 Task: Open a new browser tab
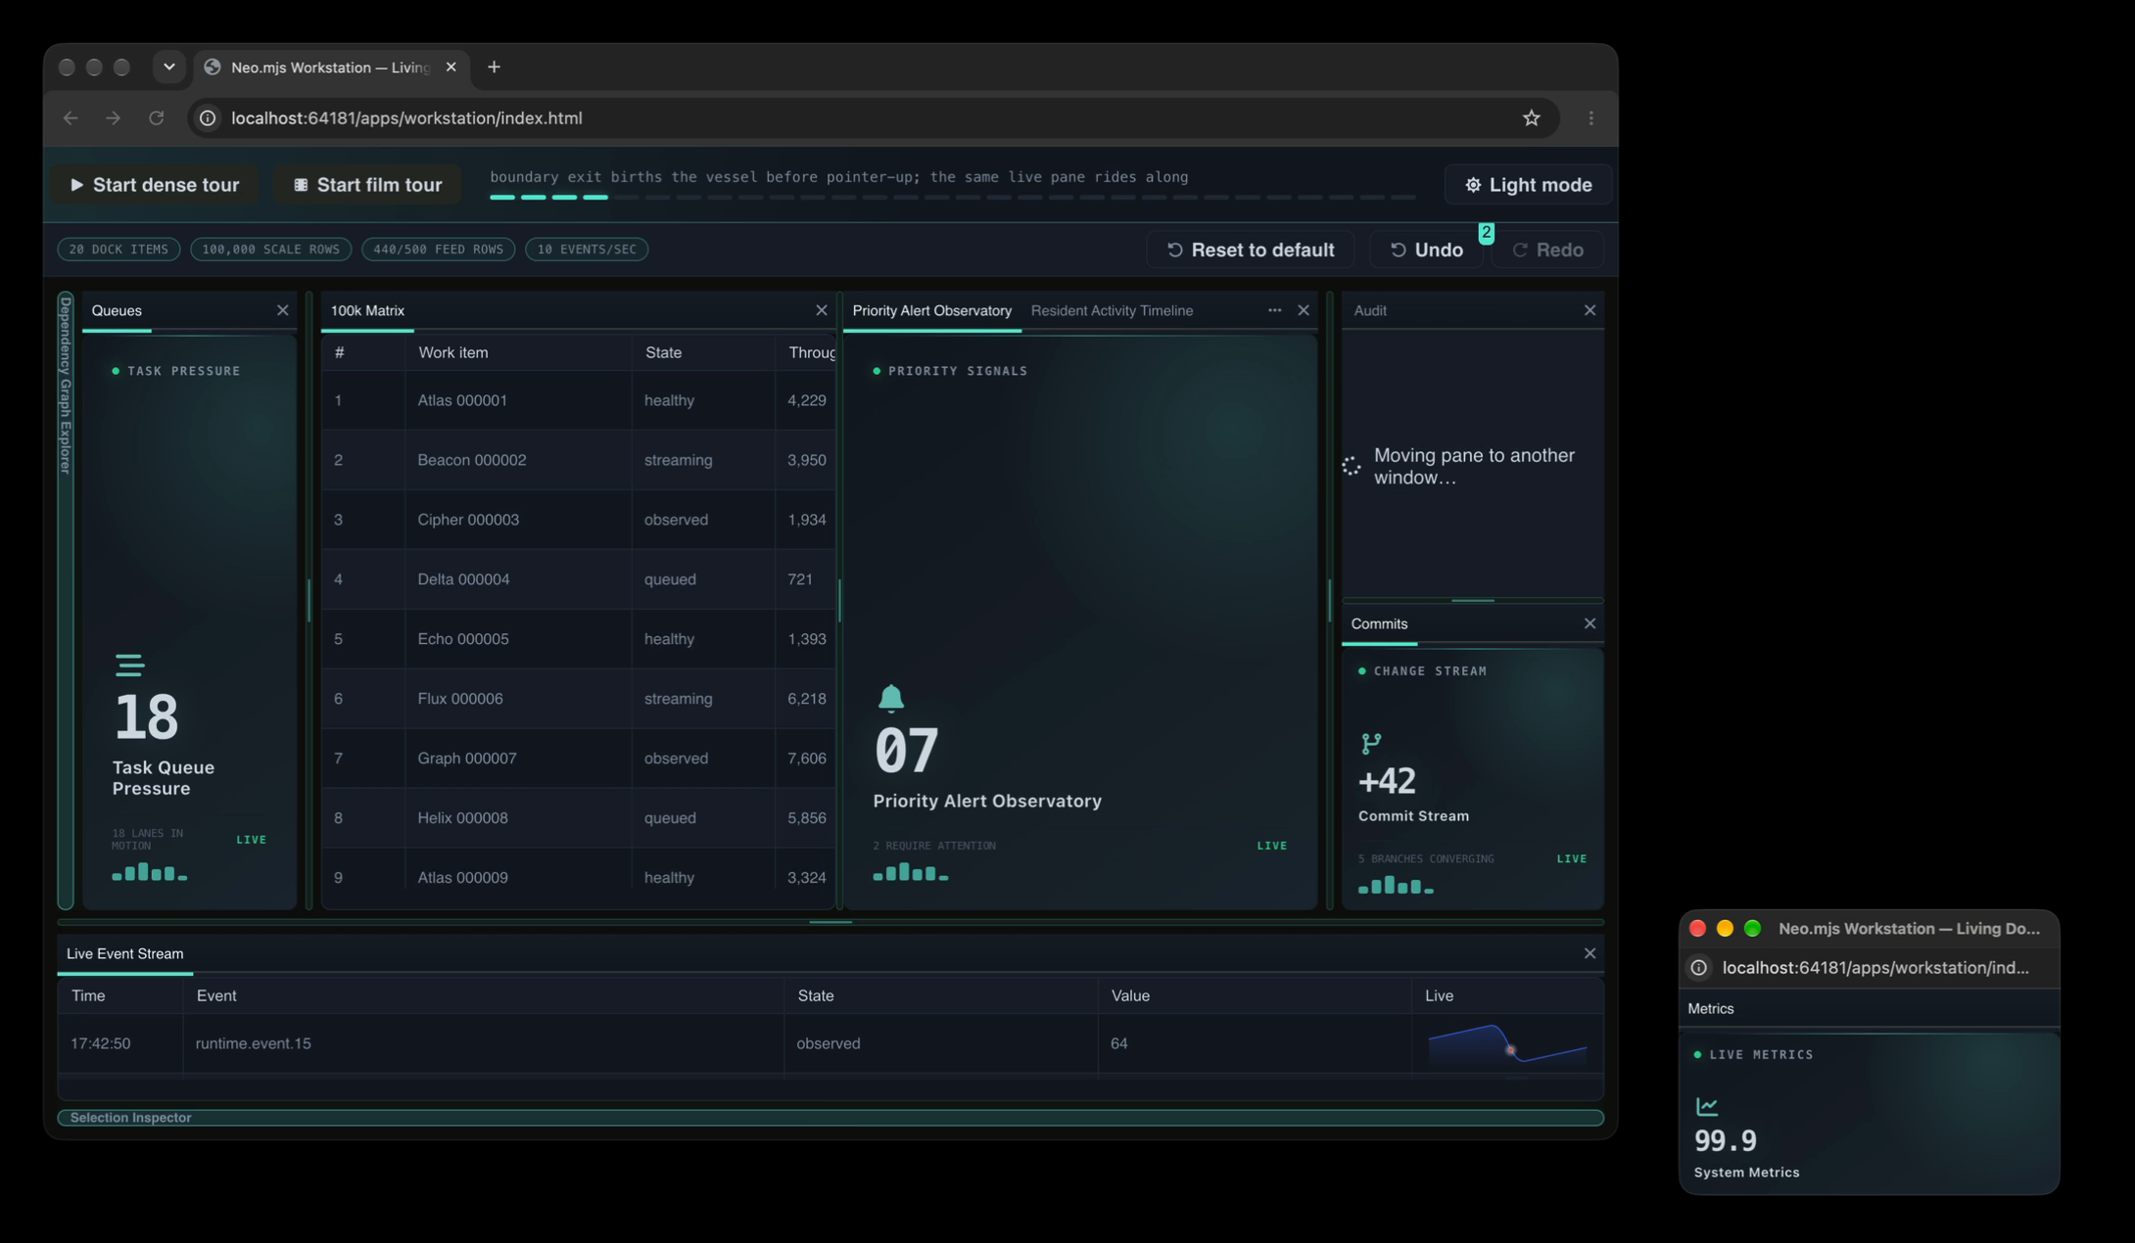(x=494, y=67)
